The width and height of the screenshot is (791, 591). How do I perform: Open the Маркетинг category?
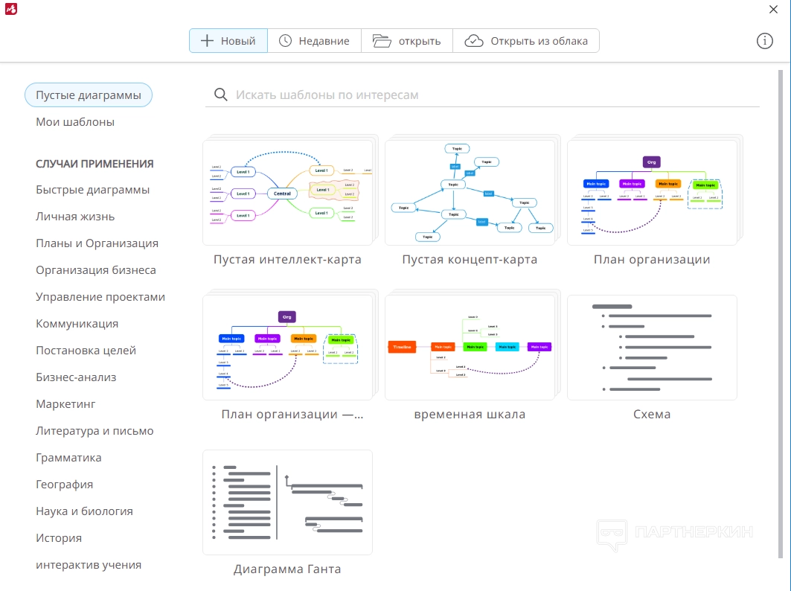(65, 403)
